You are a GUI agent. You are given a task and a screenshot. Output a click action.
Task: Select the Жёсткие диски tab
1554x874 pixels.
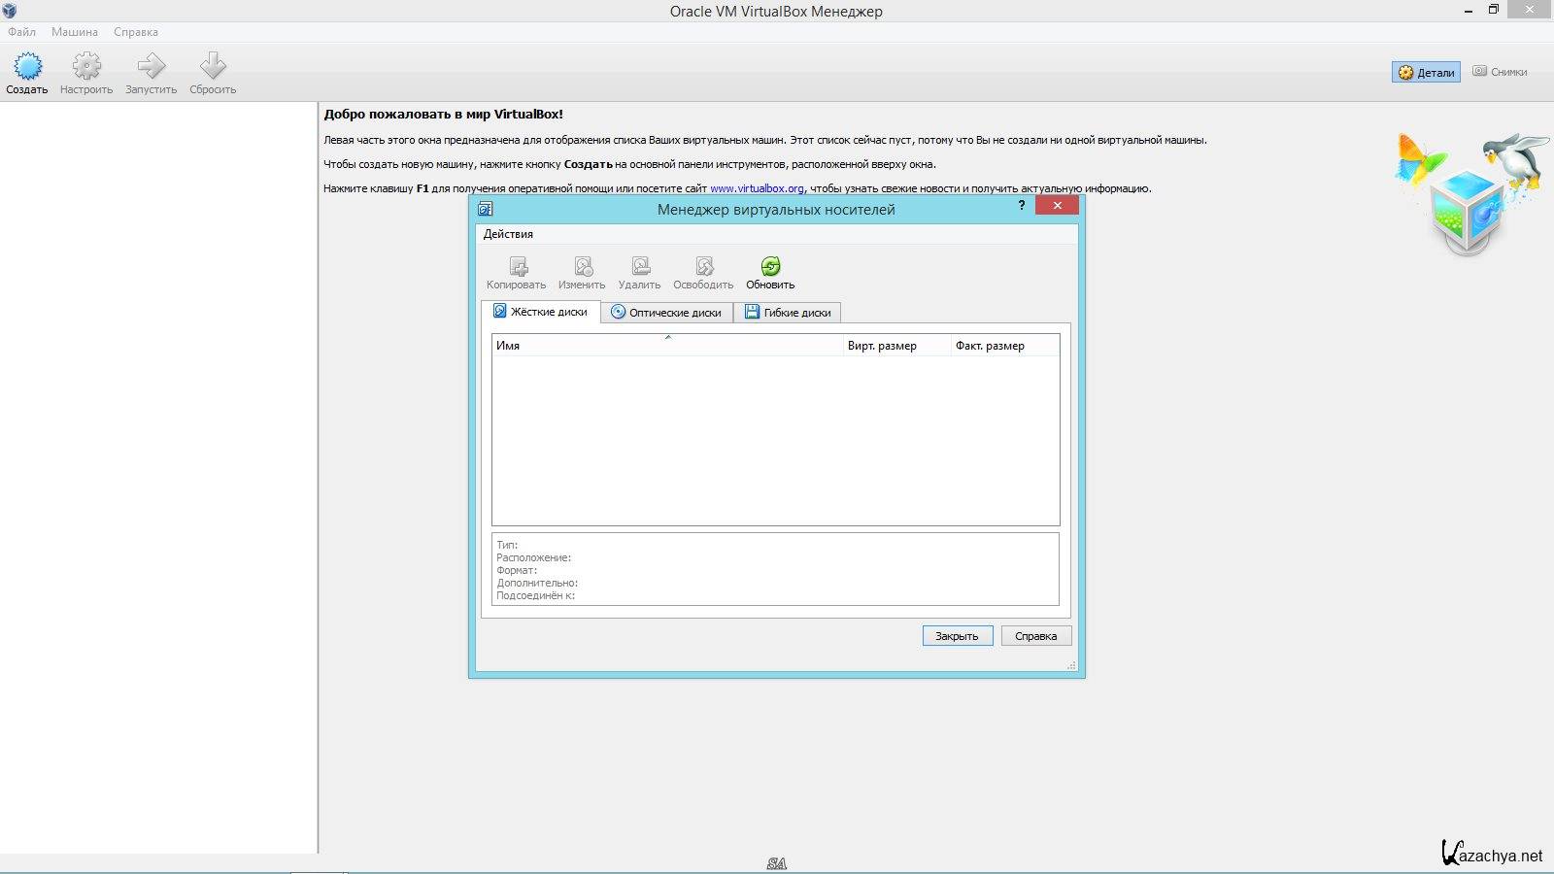540,312
